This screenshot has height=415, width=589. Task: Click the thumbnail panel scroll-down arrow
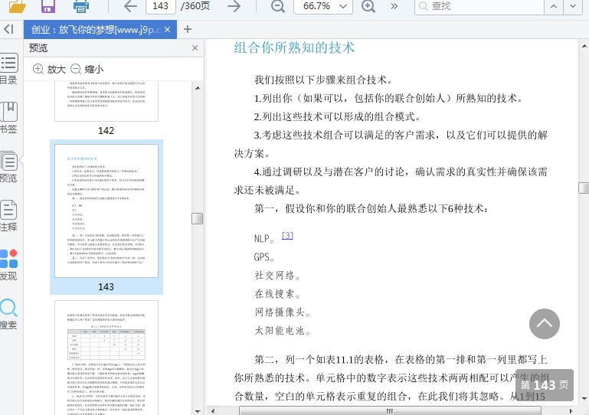point(198,411)
